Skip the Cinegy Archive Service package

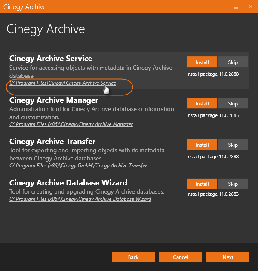pyautogui.click(x=233, y=62)
